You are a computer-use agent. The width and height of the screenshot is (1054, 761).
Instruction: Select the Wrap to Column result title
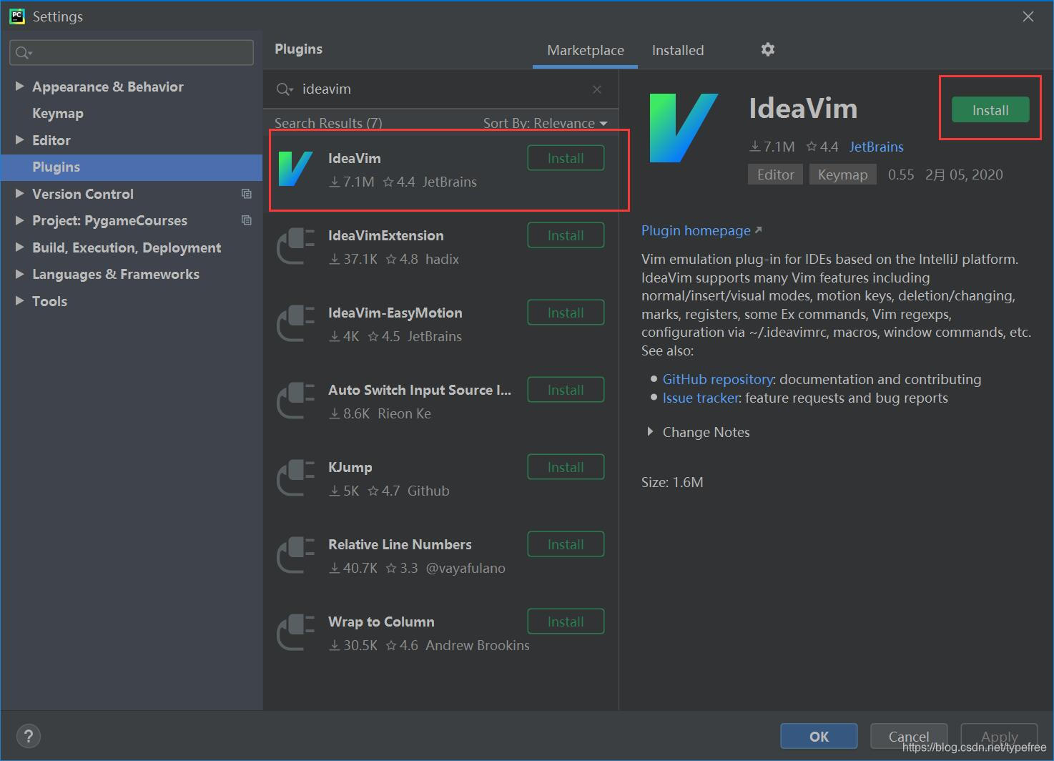click(381, 622)
